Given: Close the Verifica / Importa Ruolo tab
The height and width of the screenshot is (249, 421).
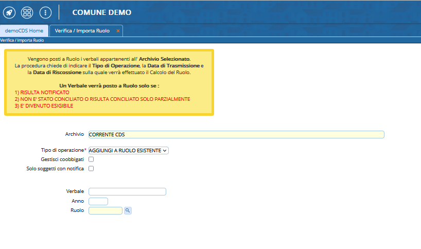Looking at the screenshot, I should 118,31.
